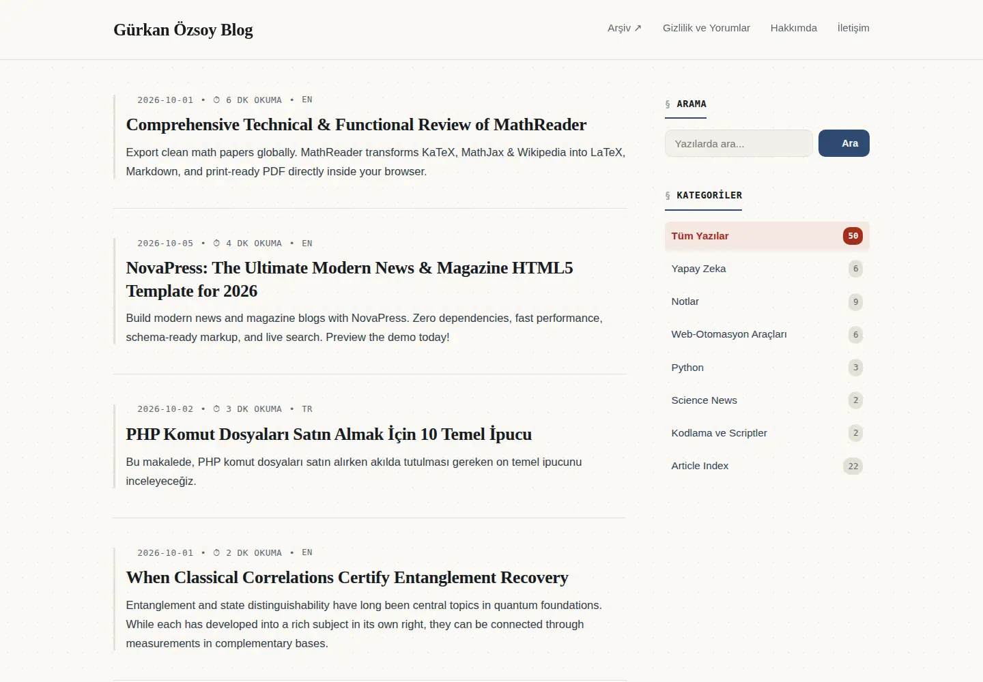The width and height of the screenshot is (983, 682).
Task: Go to Gizlilik ve Yorumlar page
Action: tap(706, 28)
